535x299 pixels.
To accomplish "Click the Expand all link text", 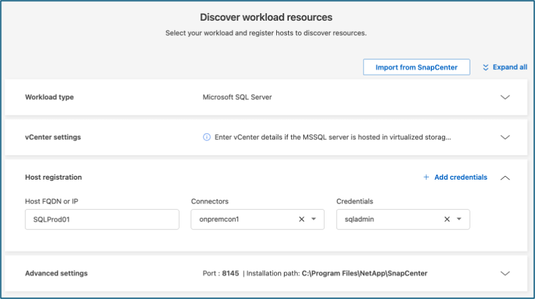I will [509, 67].
